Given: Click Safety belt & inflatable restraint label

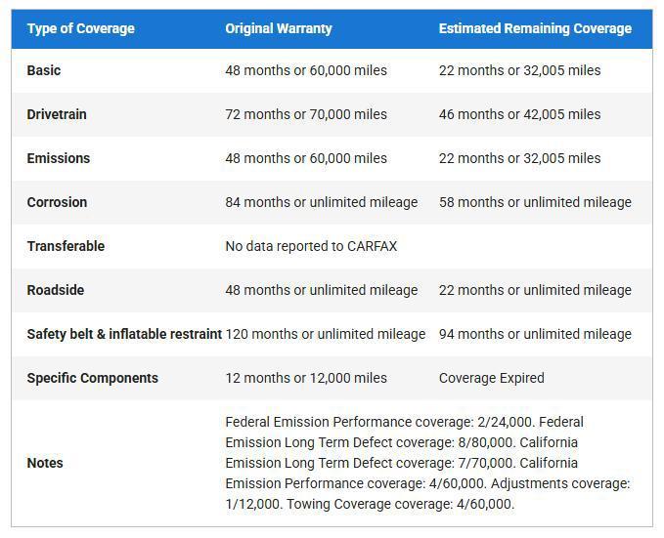Looking at the screenshot, I should click(x=124, y=334).
